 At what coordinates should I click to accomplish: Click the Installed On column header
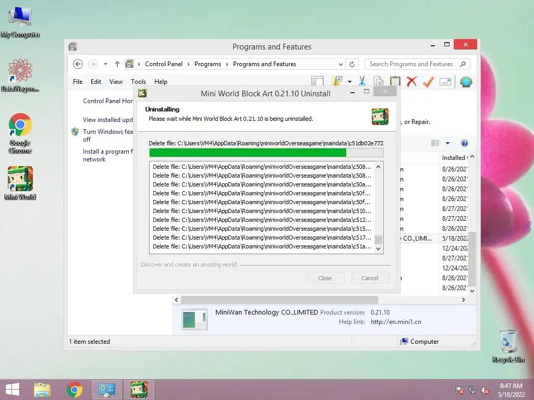click(x=454, y=157)
